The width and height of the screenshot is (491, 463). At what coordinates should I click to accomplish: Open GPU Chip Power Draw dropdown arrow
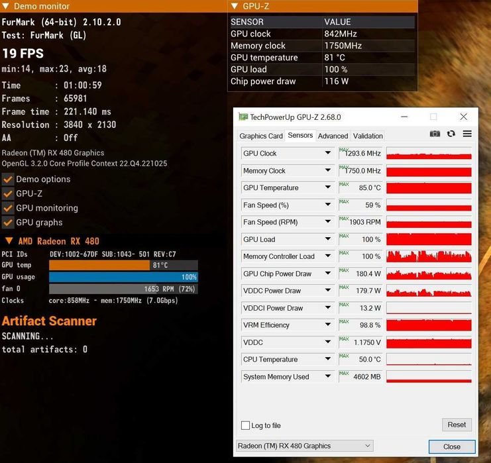[x=328, y=274]
